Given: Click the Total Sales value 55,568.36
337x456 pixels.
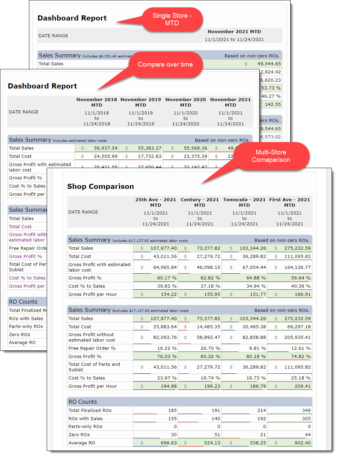Looking at the screenshot, I should coord(195,148).
